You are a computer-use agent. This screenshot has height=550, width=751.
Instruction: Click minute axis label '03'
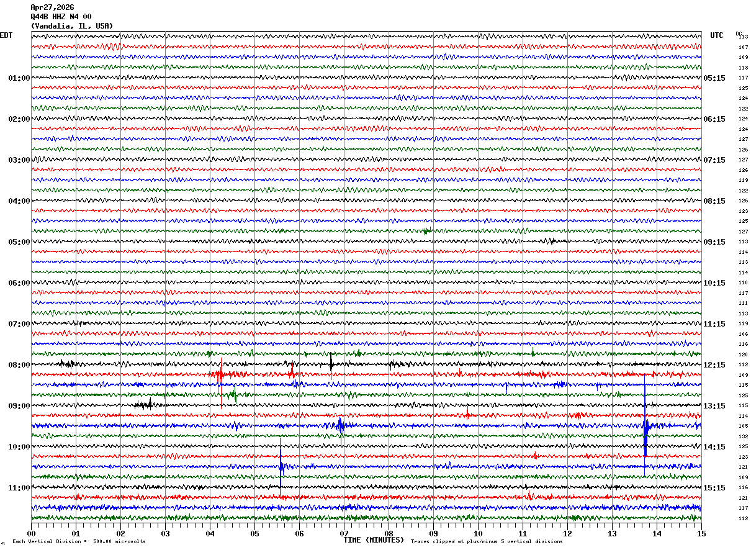click(x=165, y=533)
